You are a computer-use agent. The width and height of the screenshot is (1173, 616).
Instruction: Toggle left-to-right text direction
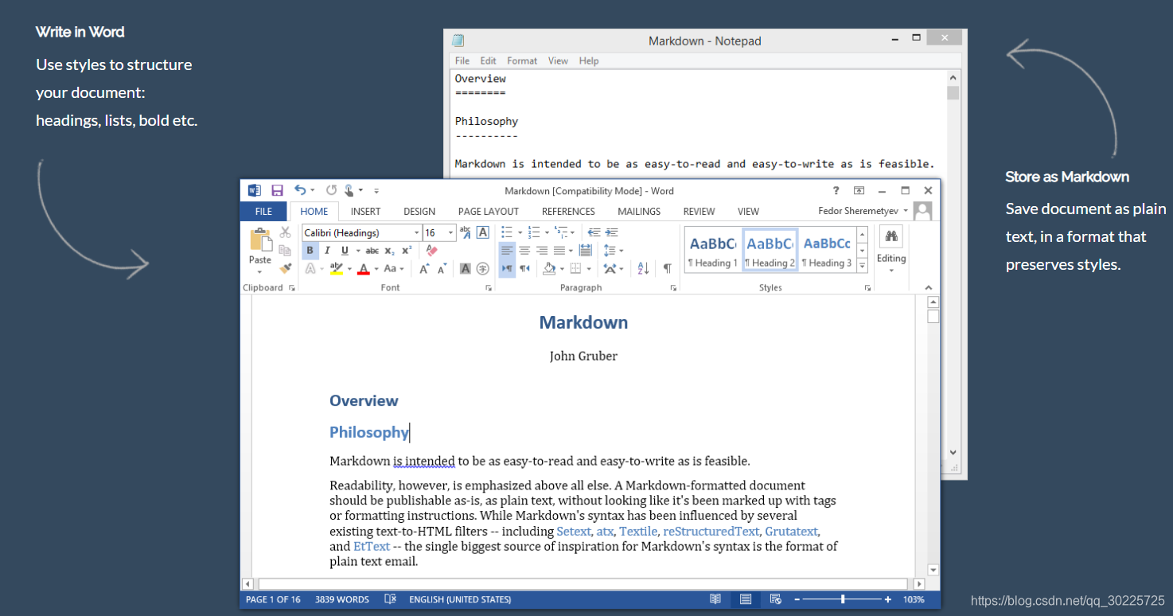pos(507,269)
